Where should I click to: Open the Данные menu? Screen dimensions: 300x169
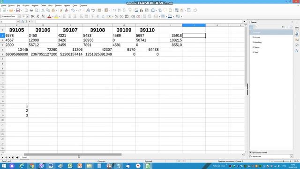point(58,6)
